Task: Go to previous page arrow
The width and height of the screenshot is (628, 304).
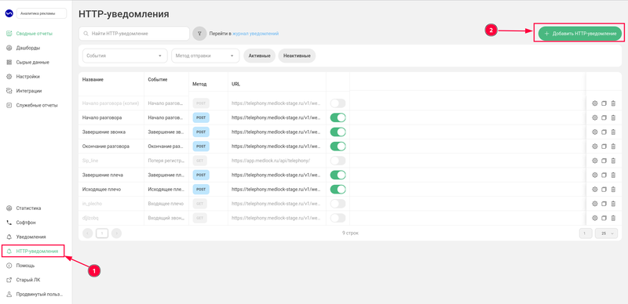Action: pos(87,233)
